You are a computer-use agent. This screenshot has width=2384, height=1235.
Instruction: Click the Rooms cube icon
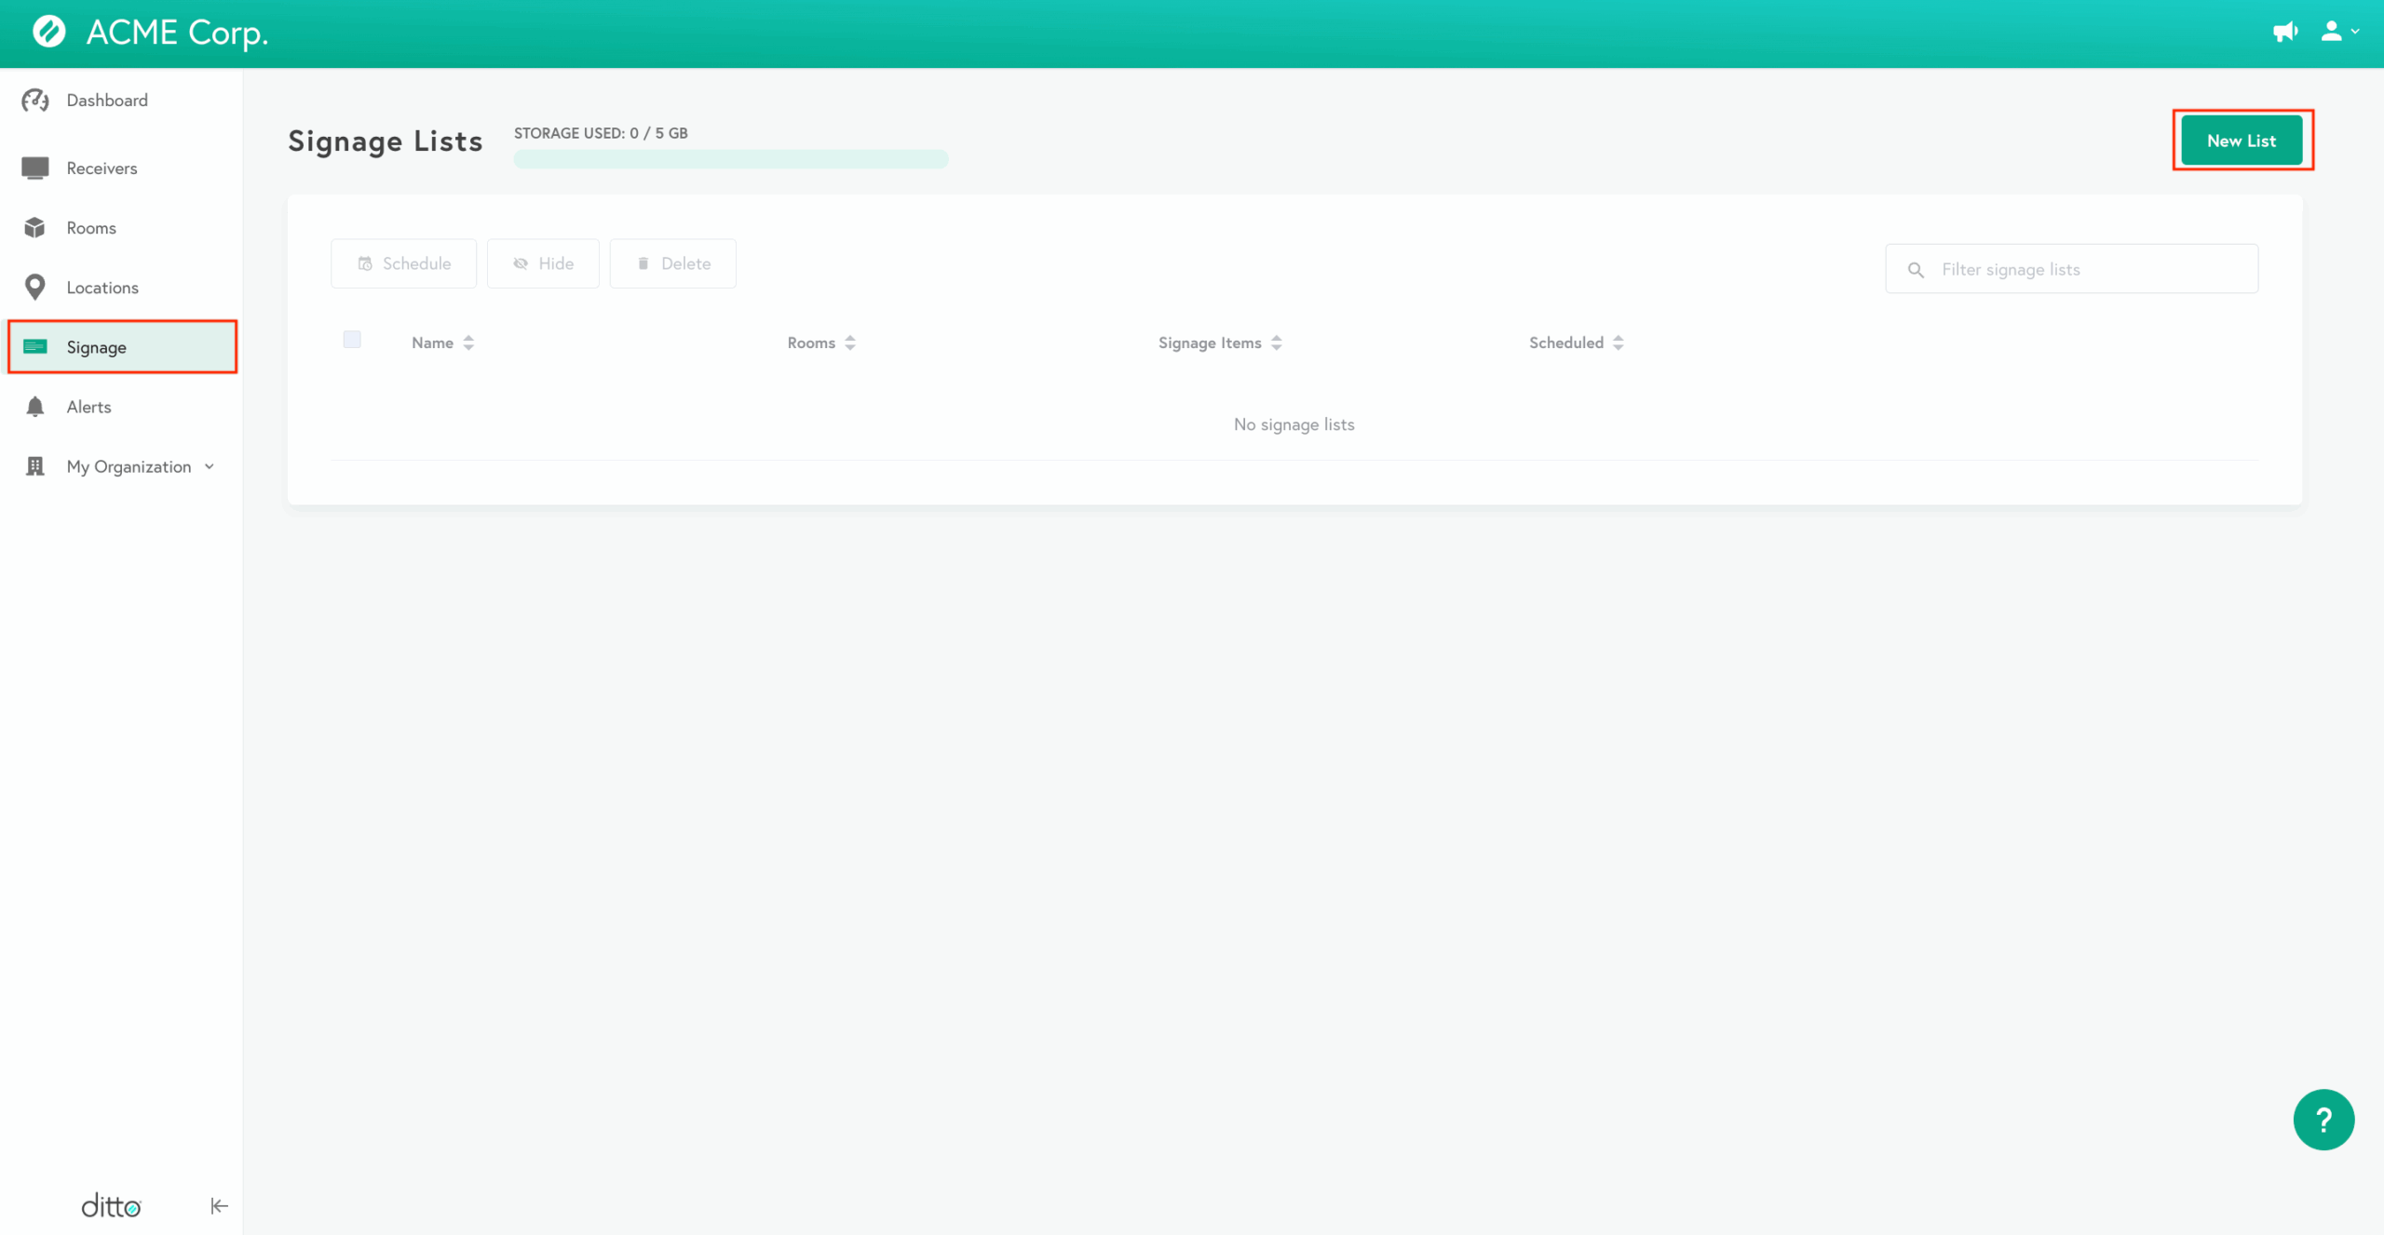point(35,228)
